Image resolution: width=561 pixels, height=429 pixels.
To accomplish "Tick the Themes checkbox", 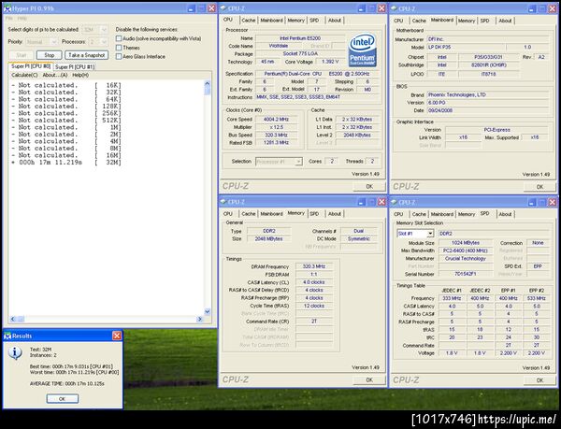I will coord(119,47).
